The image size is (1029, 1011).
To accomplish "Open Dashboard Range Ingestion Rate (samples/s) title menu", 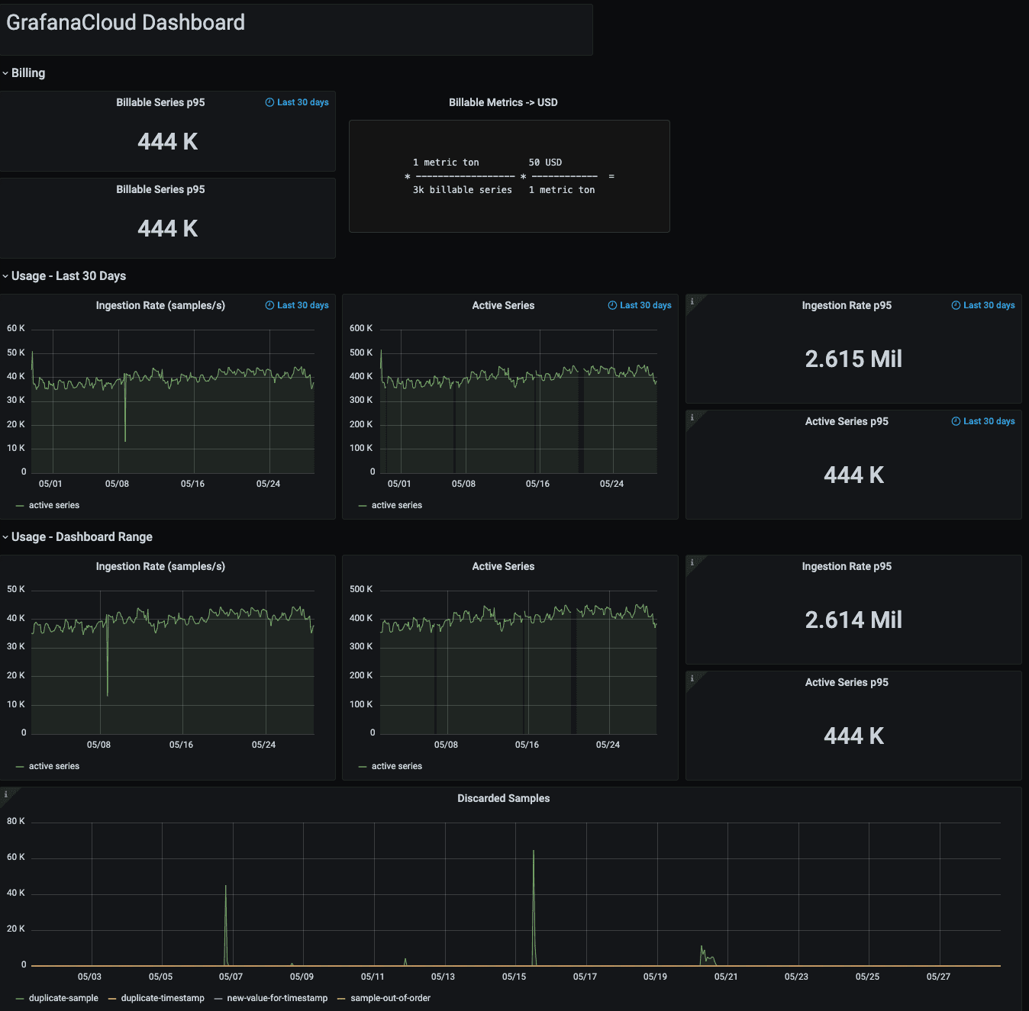I will 160,566.
